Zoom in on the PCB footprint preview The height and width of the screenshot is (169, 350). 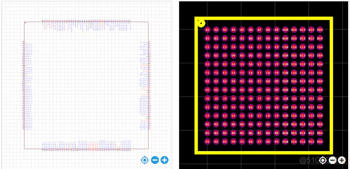342,160
